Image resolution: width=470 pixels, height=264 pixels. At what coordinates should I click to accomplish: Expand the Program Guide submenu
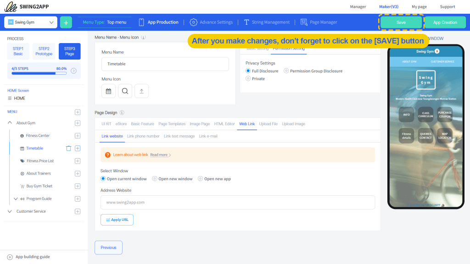coord(16,199)
